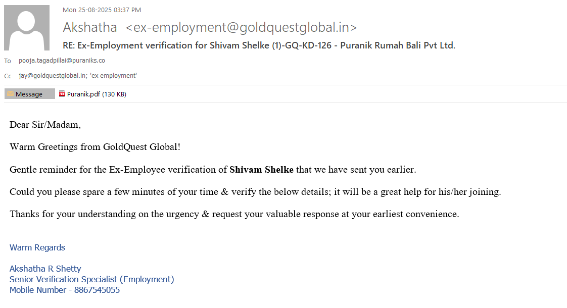Click the sender's avatar placeholder picture
The image size is (567, 308).
[27, 28]
